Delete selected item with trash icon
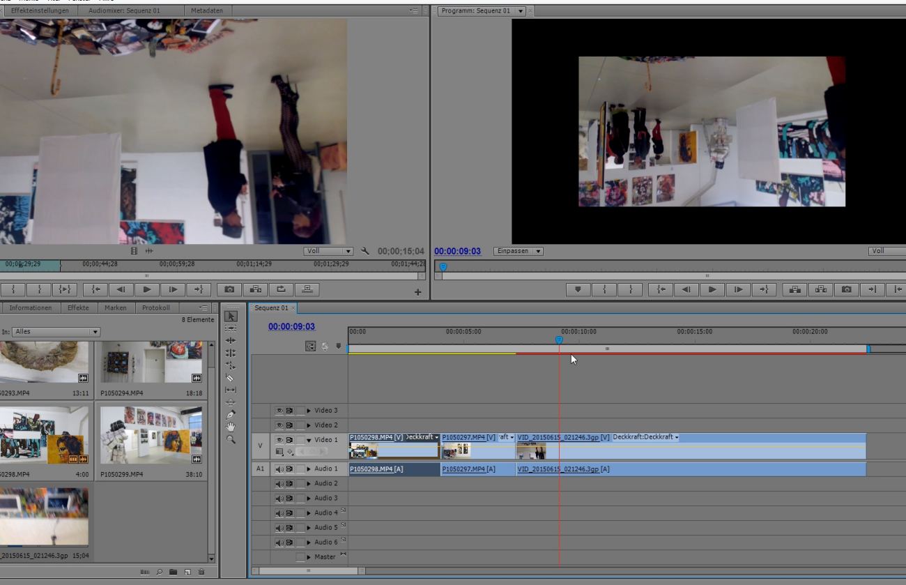The image size is (906, 585). coord(201,572)
